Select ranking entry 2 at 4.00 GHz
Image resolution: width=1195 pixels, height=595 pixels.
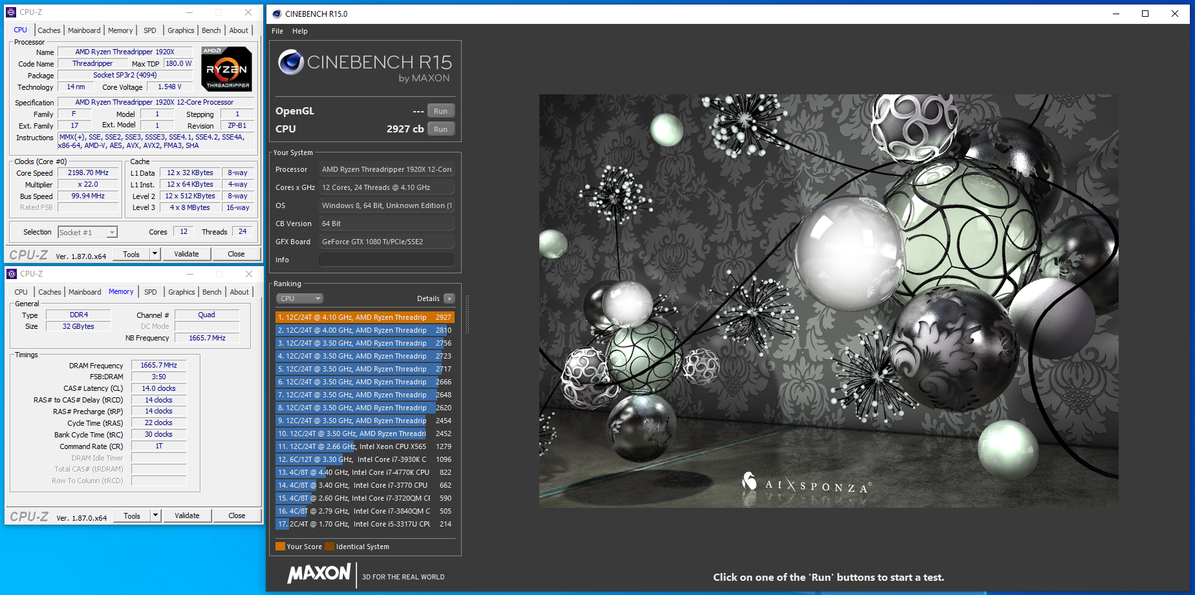365,330
